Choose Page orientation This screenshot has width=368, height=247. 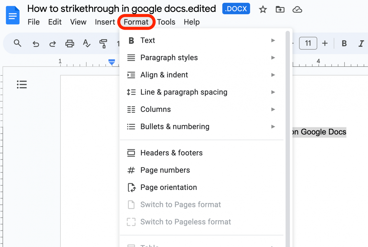point(202,187)
